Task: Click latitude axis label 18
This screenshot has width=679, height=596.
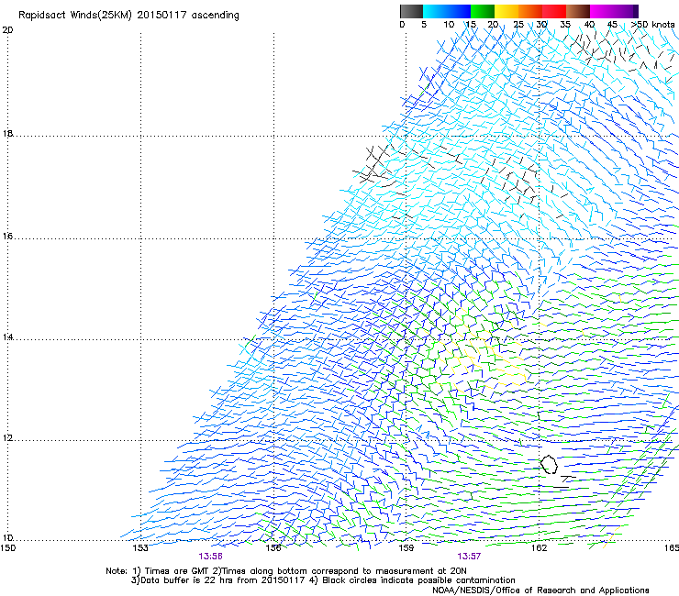Action: (7, 133)
